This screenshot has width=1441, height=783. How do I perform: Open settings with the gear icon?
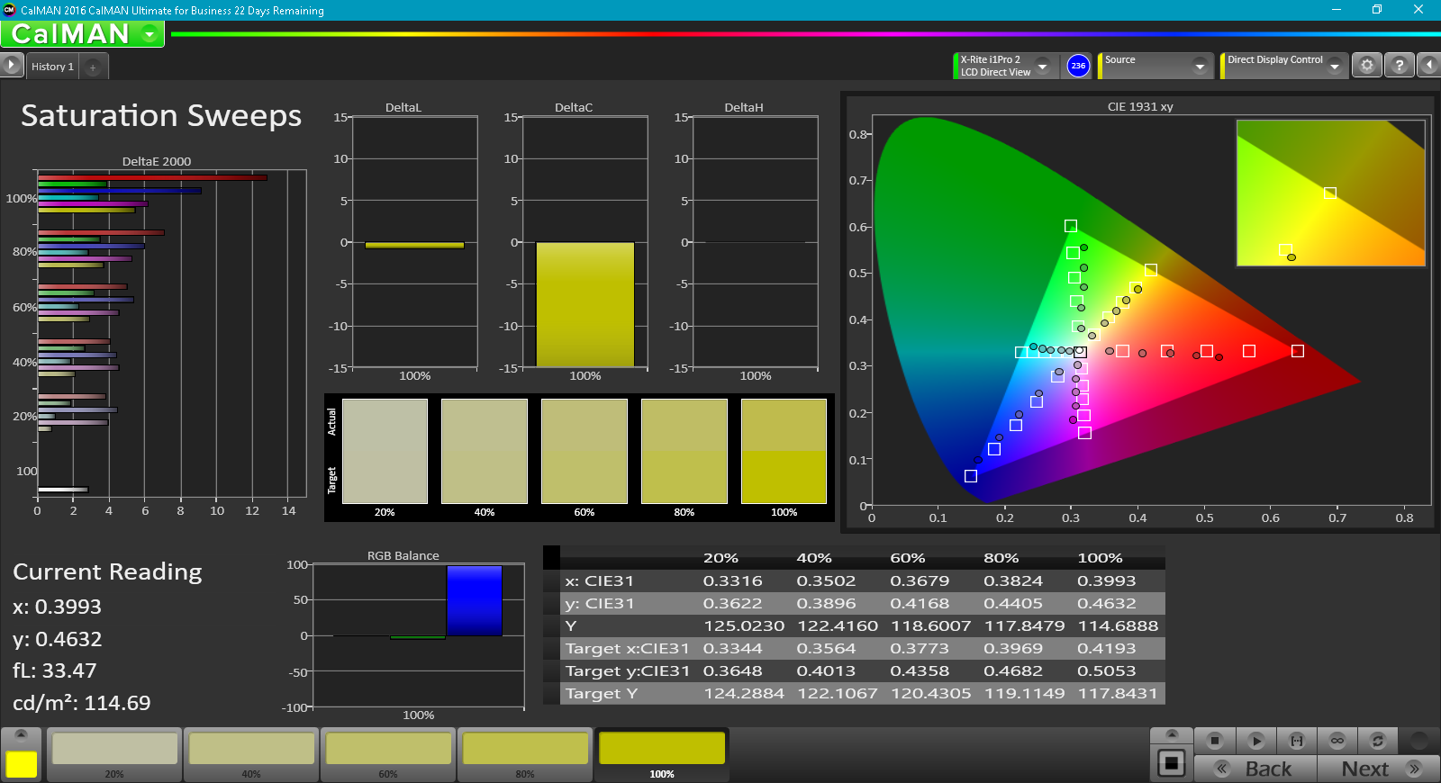(1367, 66)
